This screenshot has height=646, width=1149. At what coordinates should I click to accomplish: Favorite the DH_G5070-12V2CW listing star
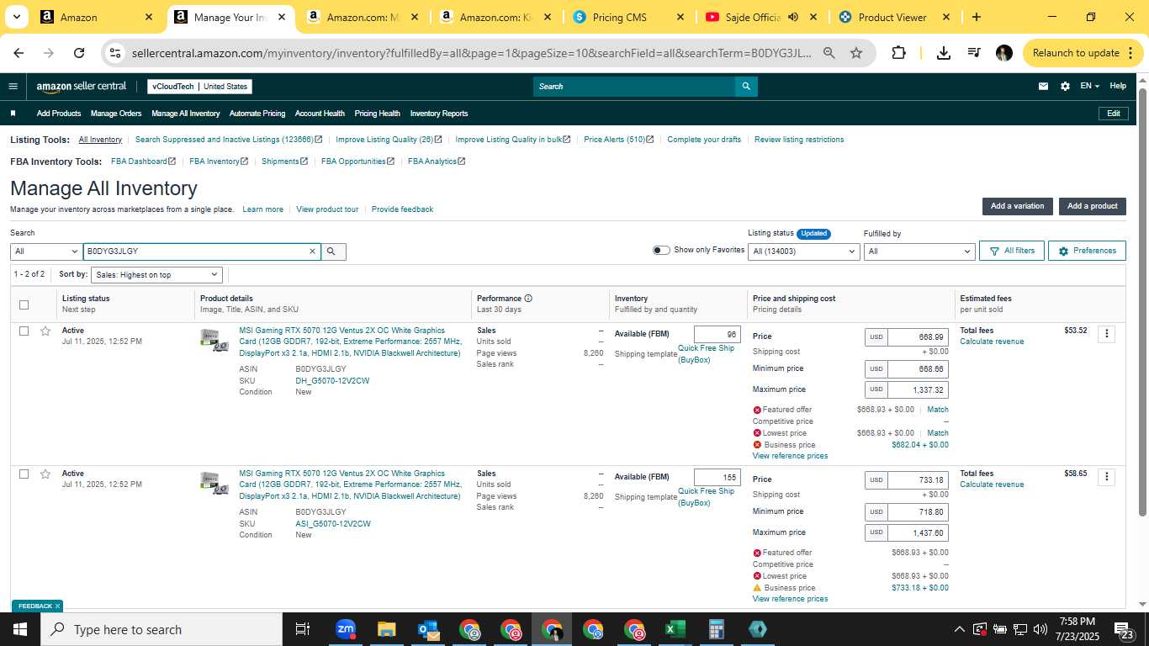click(x=45, y=331)
